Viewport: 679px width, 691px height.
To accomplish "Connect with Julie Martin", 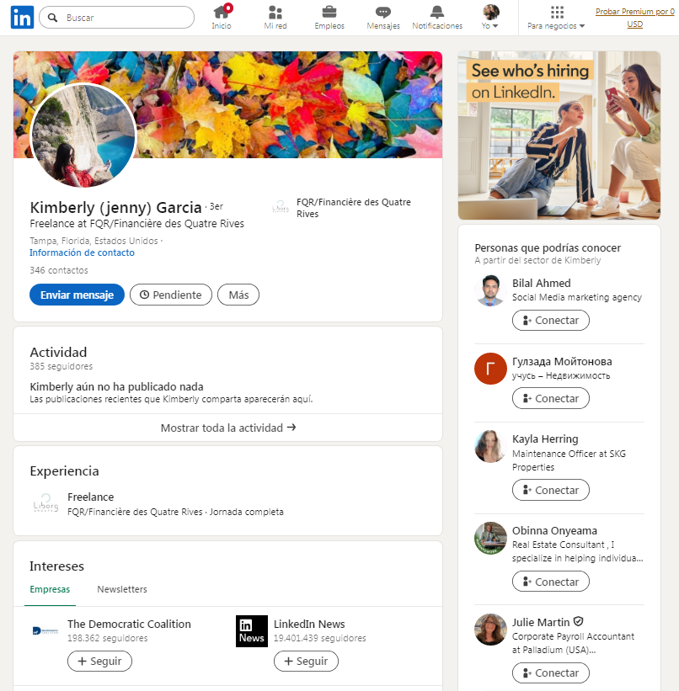I will [551, 673].
